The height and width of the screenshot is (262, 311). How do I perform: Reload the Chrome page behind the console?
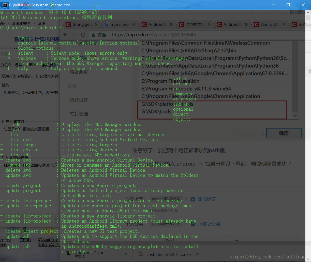tap(83, 35)
